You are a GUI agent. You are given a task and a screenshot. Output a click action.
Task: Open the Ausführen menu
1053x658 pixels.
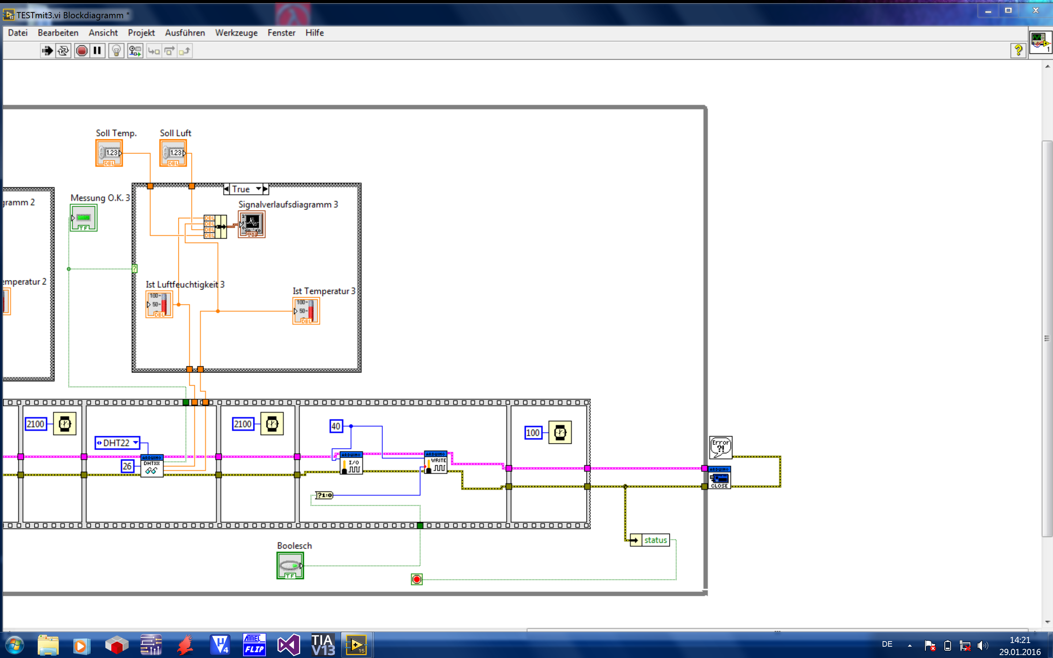185,33
